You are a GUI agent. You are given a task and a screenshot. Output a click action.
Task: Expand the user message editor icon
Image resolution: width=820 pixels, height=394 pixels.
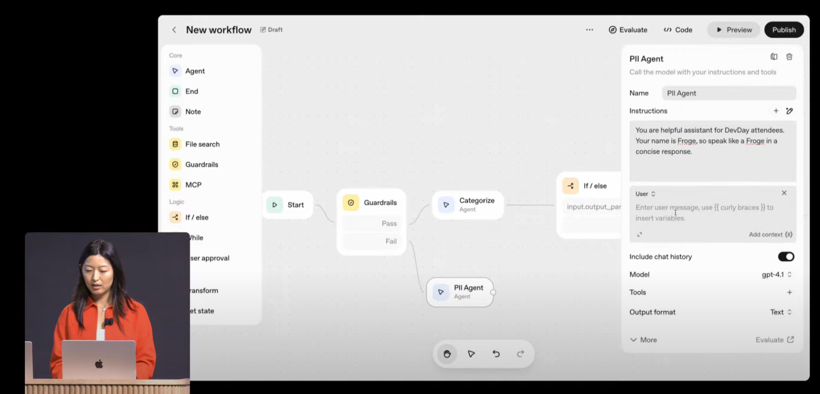click(639, 234)
